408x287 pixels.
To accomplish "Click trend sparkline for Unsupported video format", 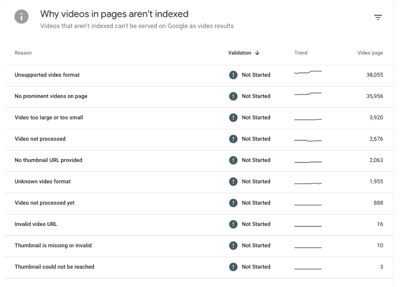I will point(308,72).
